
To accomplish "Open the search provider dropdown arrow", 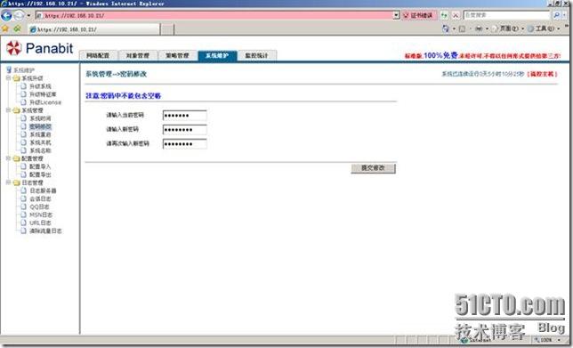I will (564, 15).
